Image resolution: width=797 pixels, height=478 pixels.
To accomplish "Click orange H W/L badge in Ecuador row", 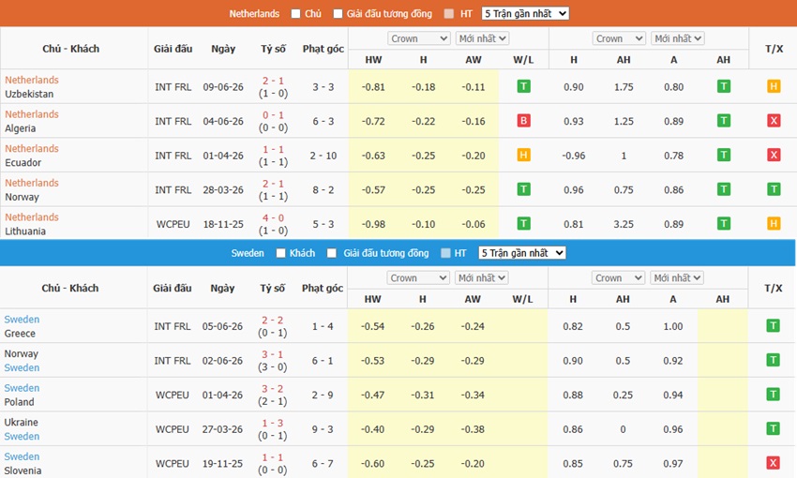I will pos(523,155).
